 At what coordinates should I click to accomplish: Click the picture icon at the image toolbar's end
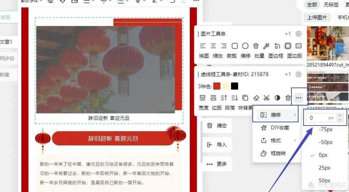[x=299, y=46]
